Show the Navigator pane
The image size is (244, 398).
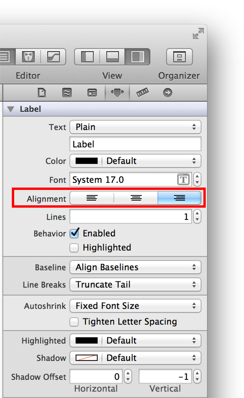pos(87,57)
